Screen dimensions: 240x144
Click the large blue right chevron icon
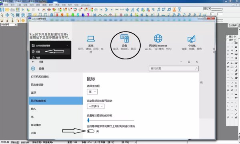106,10
